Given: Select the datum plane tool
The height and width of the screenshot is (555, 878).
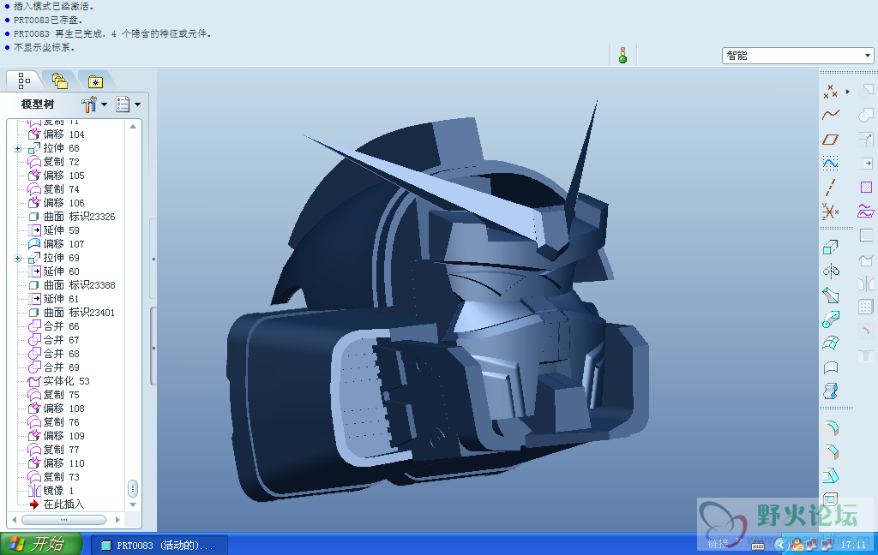Looking at the screenshot, I should click(x=830, y=140).
